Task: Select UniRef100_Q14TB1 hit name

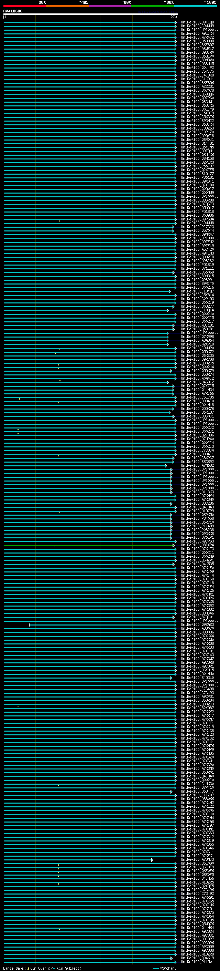Action: pyautogui.click(x=197, y=144)
